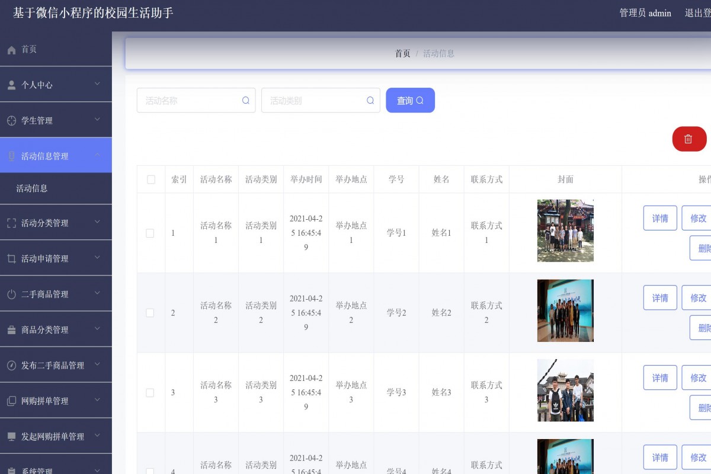This screenshot has width=711, height=474.
Task: Toggle the select-all checkbox in table header
Action: click(150, 180)
